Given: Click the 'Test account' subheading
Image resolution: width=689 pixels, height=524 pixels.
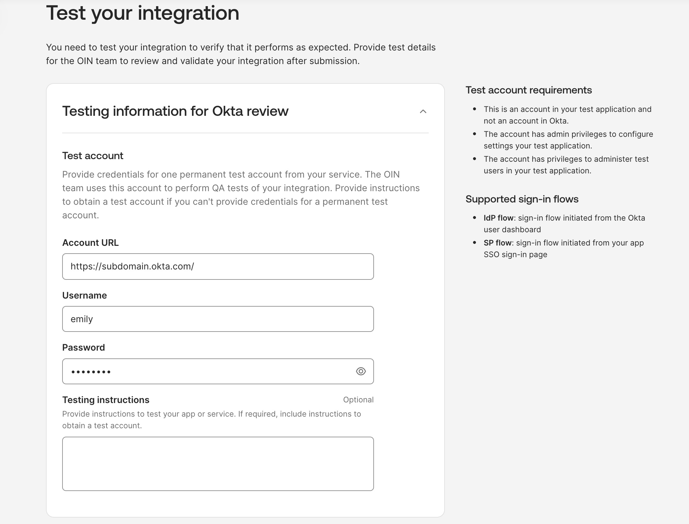Looking at the screenshot, I should (x=93, y=156).
